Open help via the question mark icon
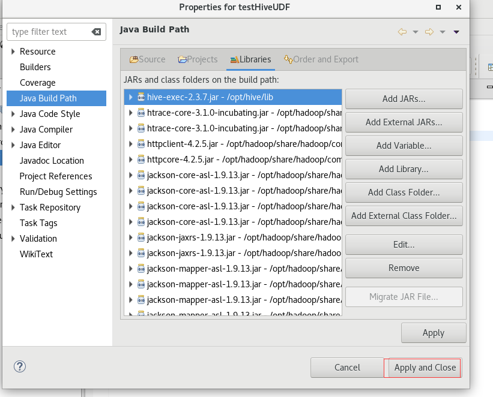The height and width of the screenshot is (397, 493). point(19,366)
